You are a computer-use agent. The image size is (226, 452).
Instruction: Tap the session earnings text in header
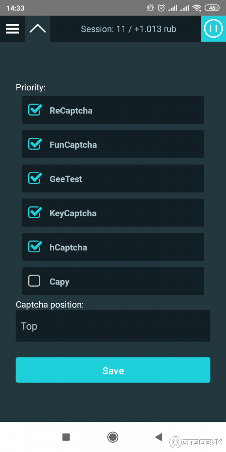click(128, 29)
